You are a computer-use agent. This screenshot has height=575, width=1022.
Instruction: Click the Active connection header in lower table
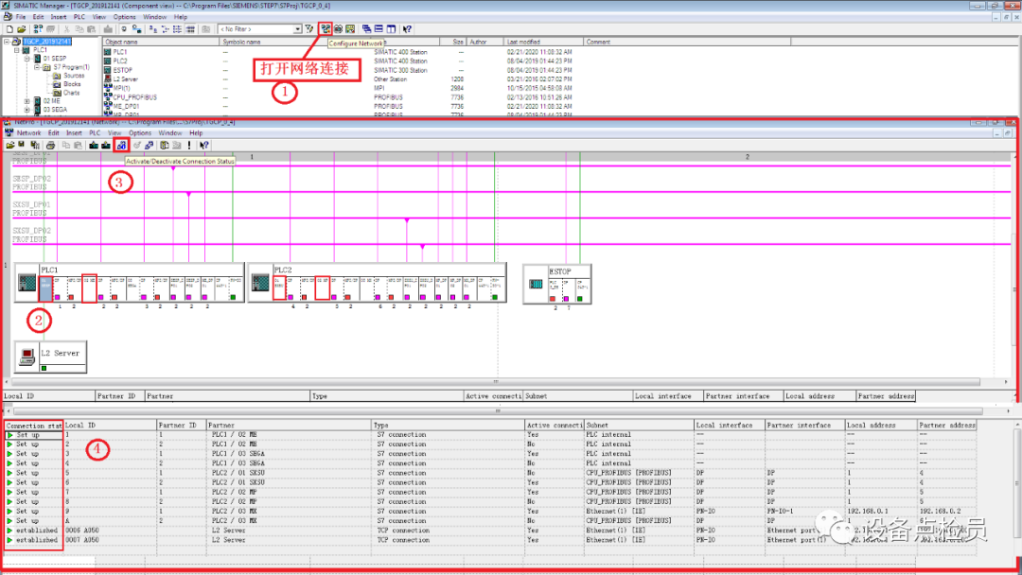[x=554, y=426]
